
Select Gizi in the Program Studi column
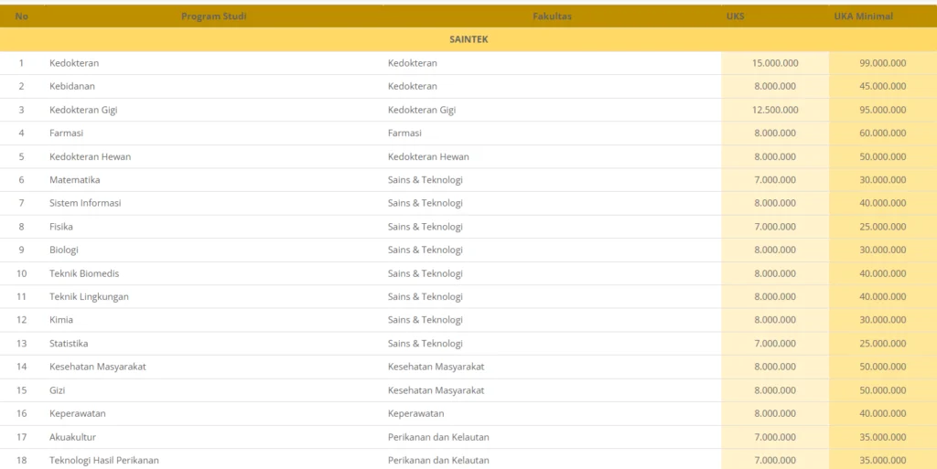pos(58,390)
